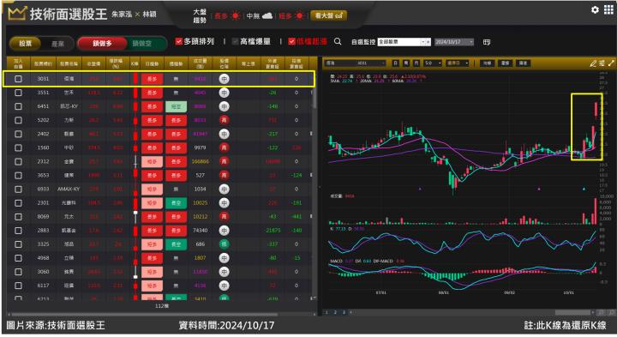The width and height of the screenshot is (617, 337).
Task: Click the K-line indicator for stock 2312
Action: pos(135,161)
